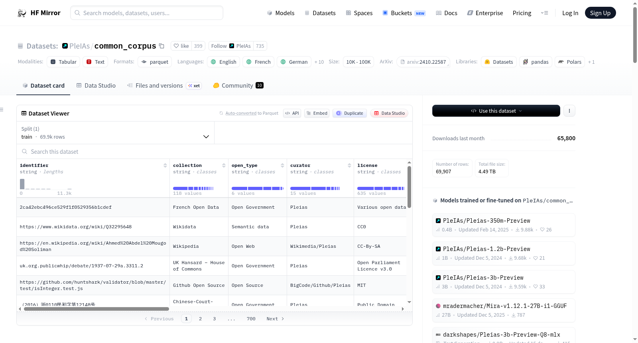Open Enterprise in top navigation

point(485,13)
